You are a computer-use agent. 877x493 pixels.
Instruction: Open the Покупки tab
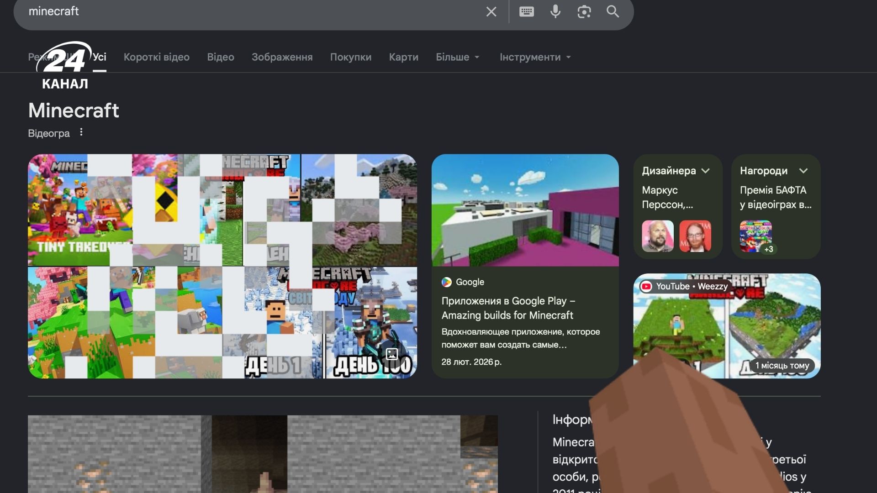[x=351, y=57]
